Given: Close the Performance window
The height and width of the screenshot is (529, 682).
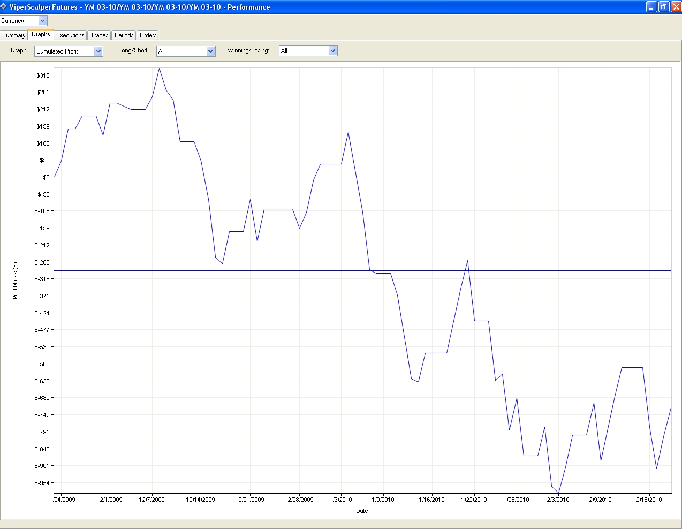Looking at the screenshot, I should (676, 7).
